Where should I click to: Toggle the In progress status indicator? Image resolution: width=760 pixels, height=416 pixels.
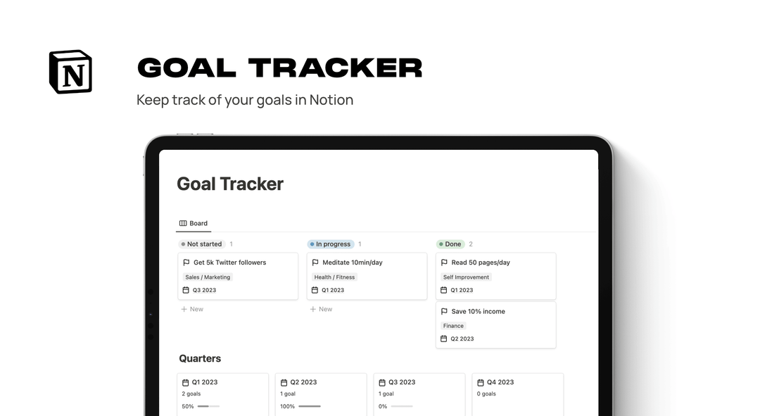point(312,244)
